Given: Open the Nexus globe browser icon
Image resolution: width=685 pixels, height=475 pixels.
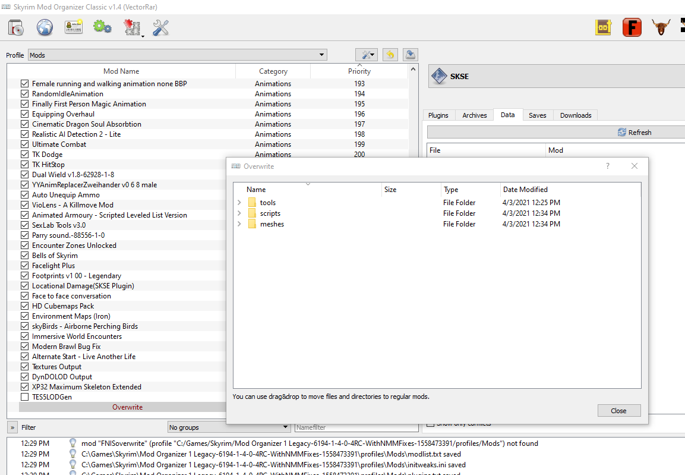Looking at the screenshot, I should coord(45,27).
